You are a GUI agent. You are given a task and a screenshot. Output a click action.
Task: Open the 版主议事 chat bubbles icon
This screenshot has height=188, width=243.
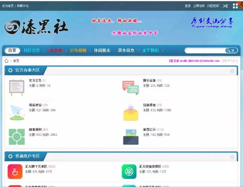(x=131, y=87)
